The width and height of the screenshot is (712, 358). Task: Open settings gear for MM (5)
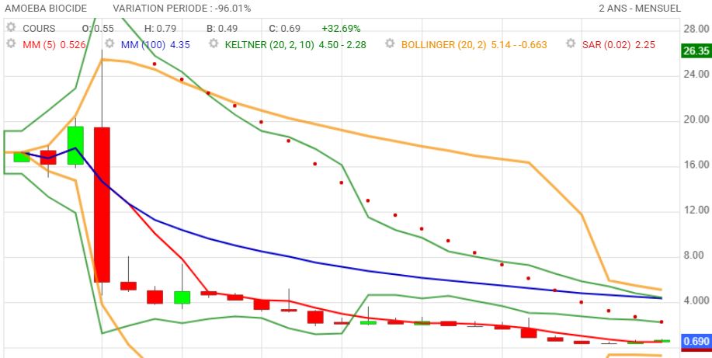11,43
